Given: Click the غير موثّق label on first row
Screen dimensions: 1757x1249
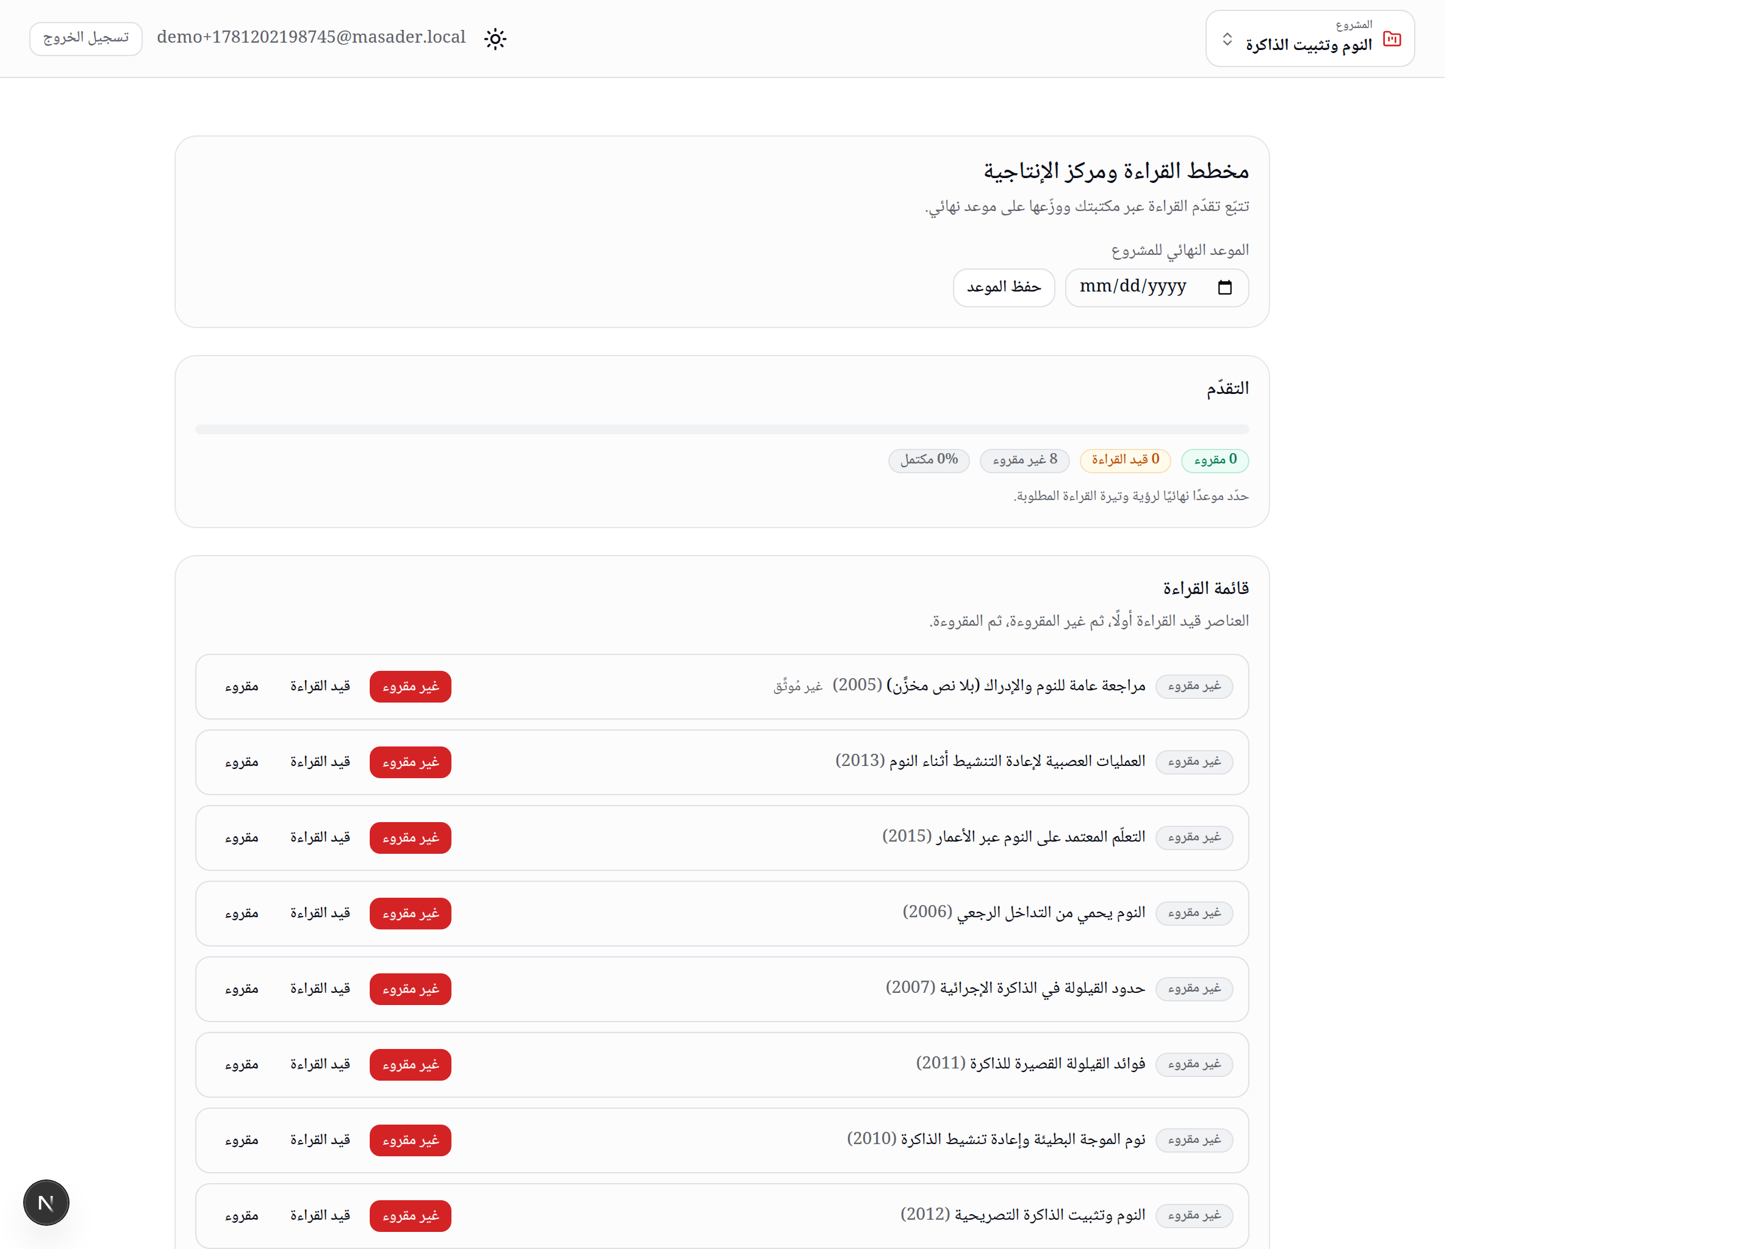Looking at the screenshot, I should pos(798,686).
